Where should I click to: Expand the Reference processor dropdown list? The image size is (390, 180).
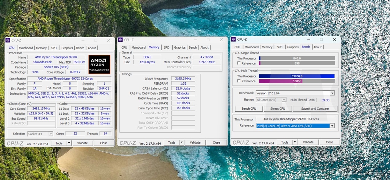[332, 126]
